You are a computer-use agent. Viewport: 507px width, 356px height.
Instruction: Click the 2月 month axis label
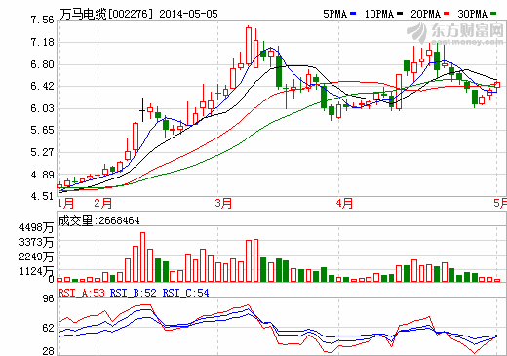pos(103,203)
